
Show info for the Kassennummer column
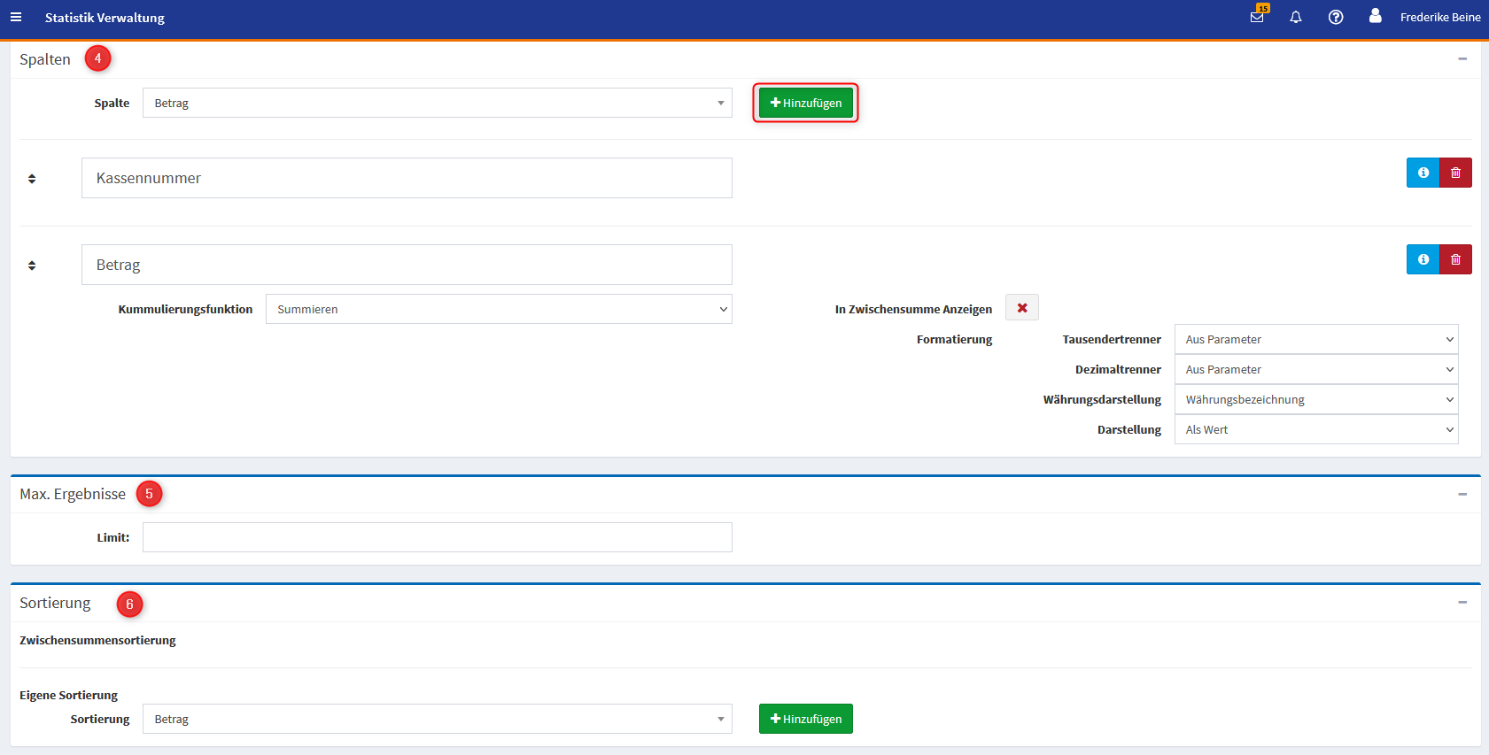point(1423,173)
